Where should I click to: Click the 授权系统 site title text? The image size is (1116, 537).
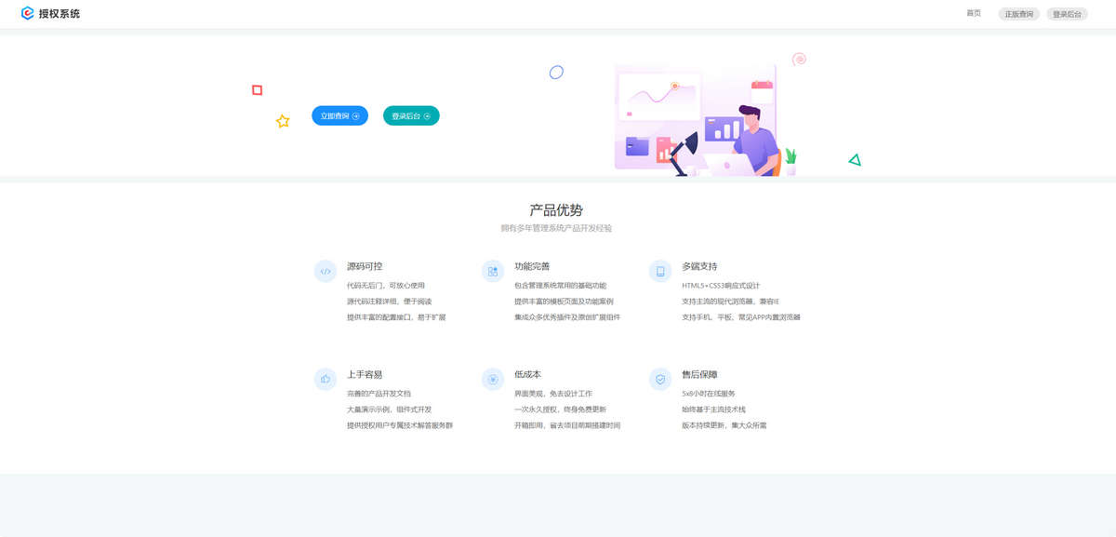click(60, 14)
